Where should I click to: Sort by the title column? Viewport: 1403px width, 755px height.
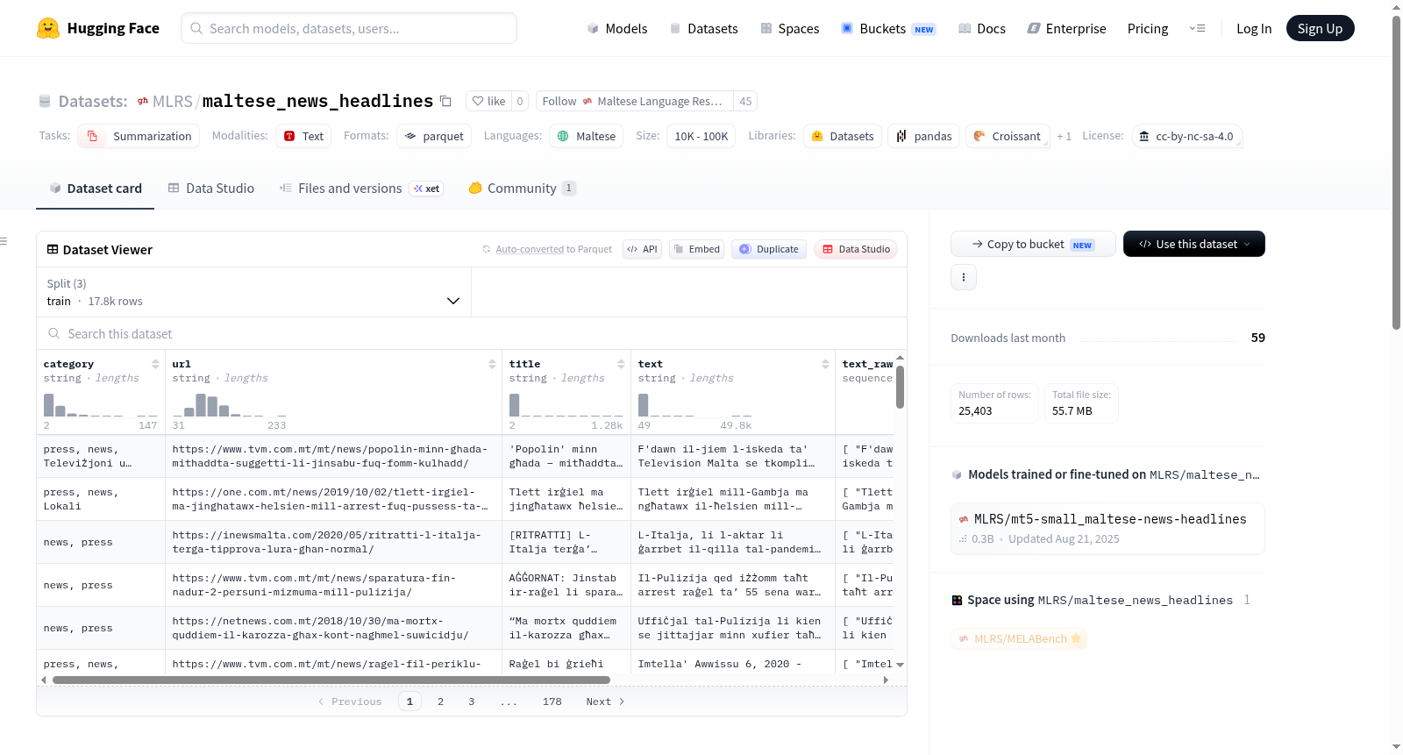(x=621, y=364)
